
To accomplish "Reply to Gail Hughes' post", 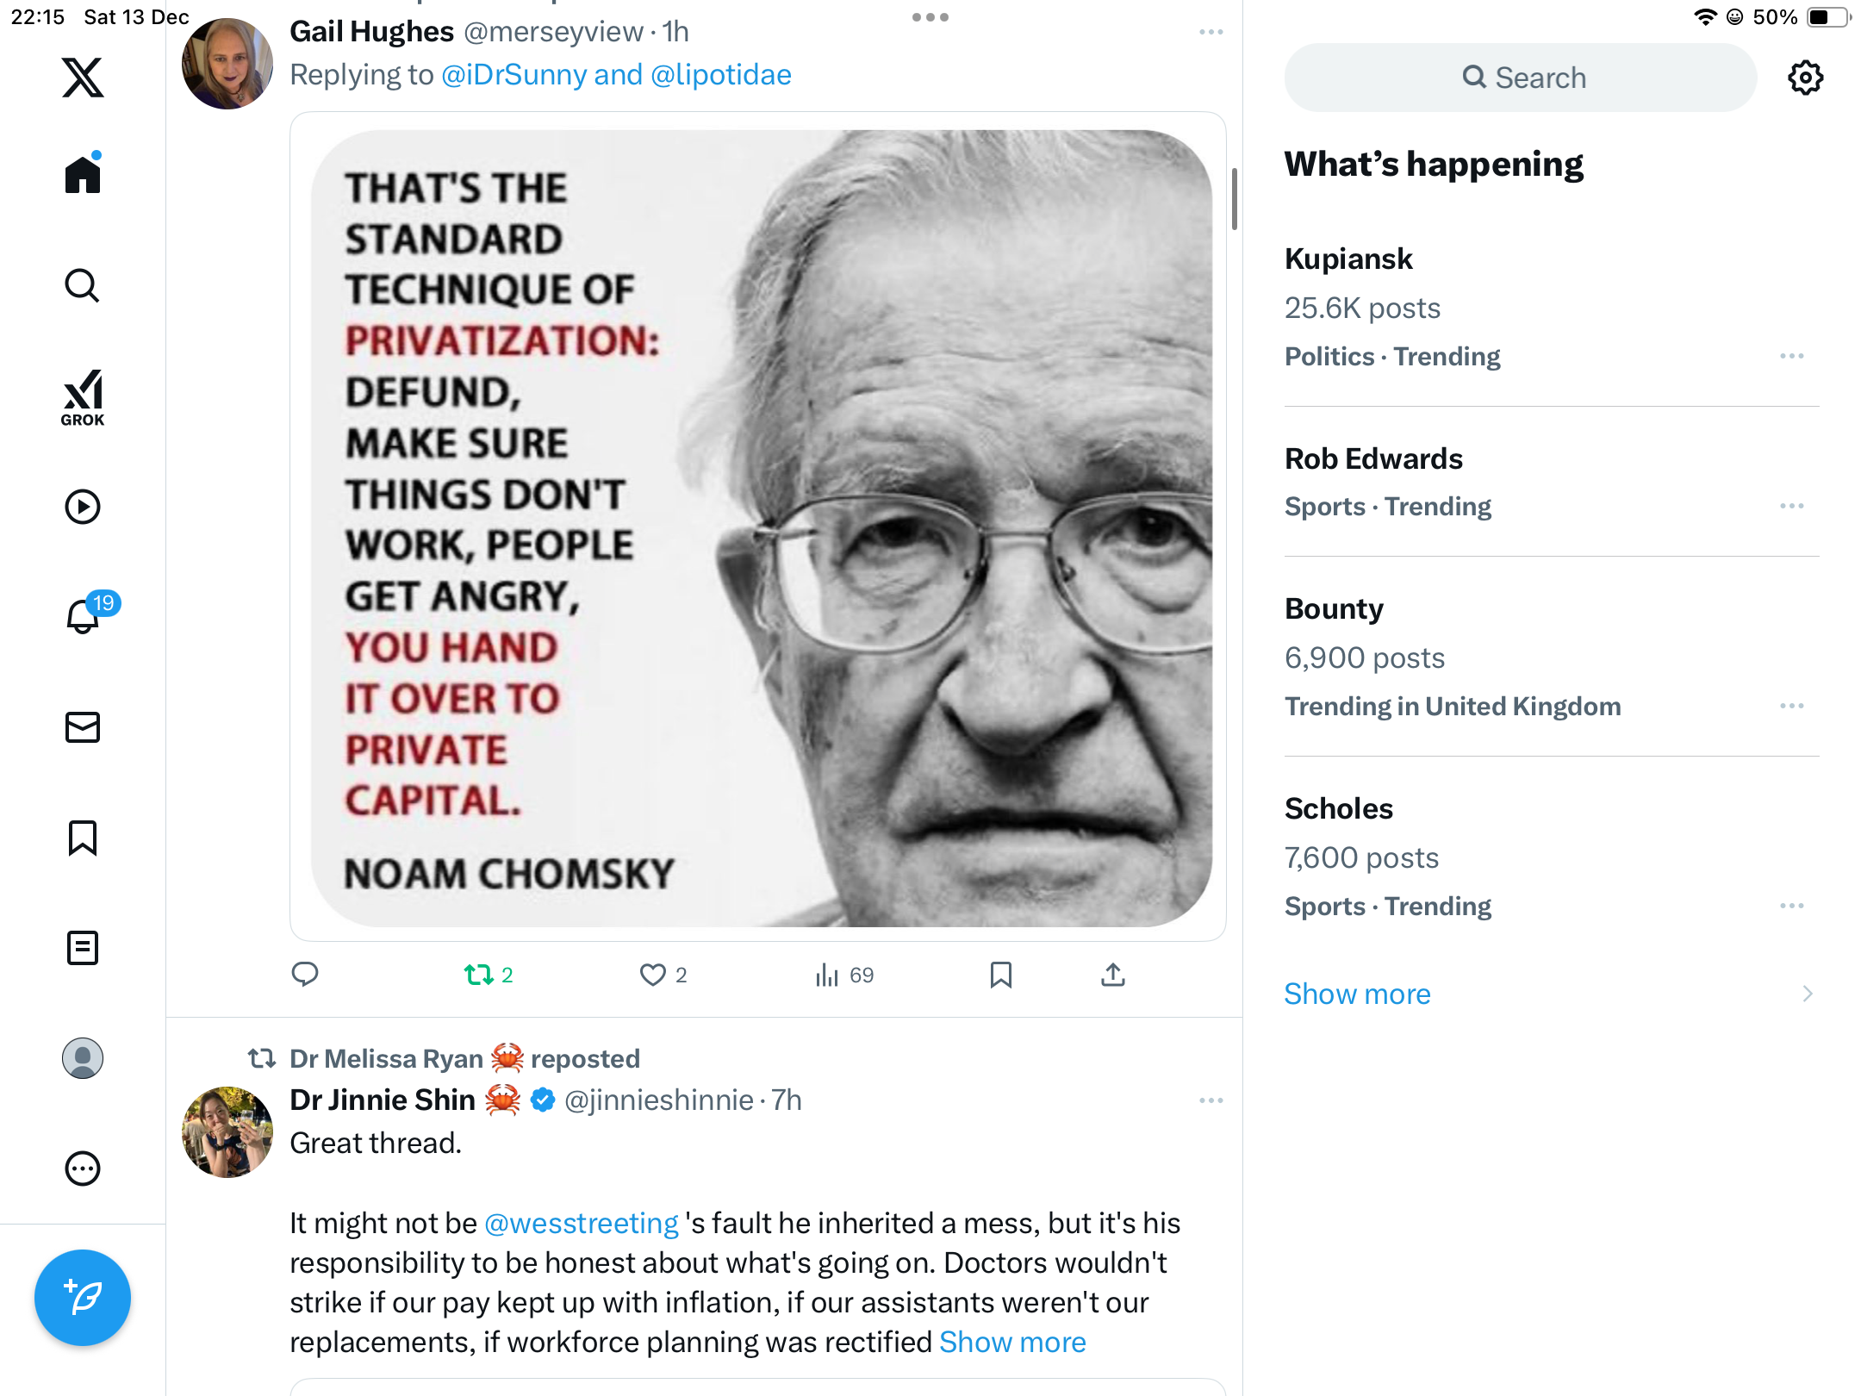I will coord(305,975).
